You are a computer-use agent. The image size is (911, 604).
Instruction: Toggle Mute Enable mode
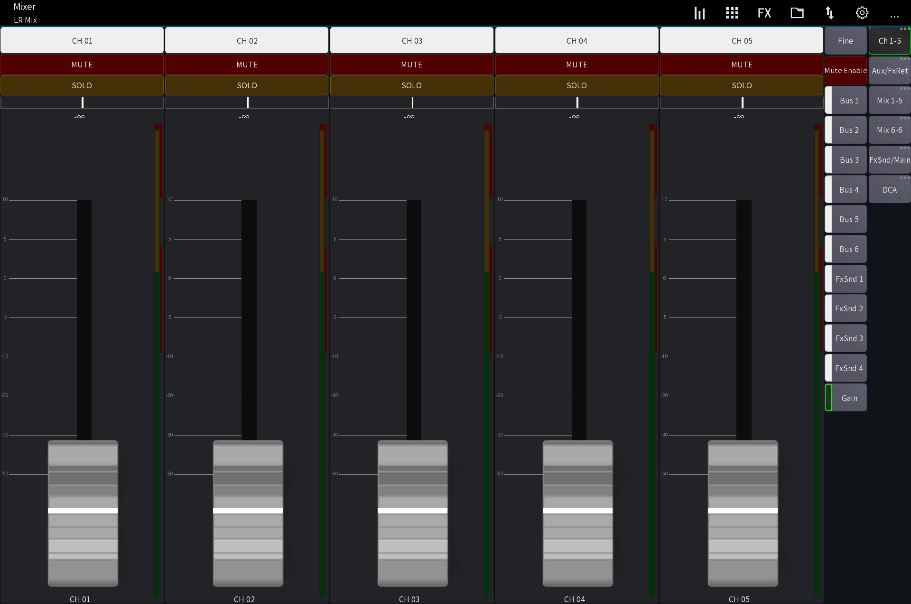point(846,70)
